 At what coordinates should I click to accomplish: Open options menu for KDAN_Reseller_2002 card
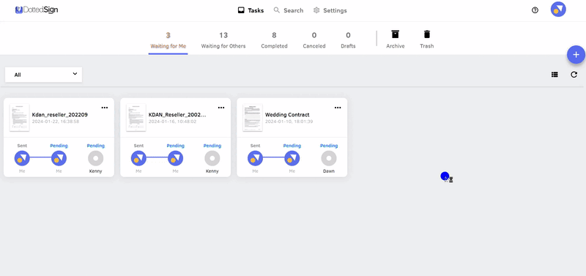point(221,108)
